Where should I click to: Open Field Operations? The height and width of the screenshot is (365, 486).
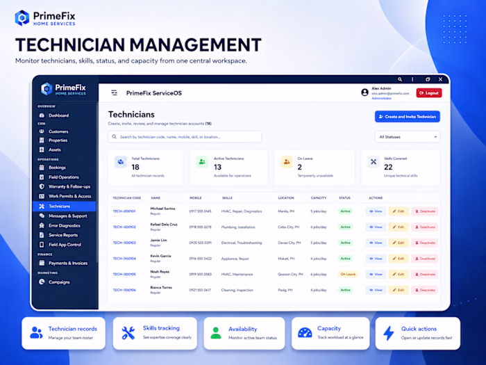(64, 177)
